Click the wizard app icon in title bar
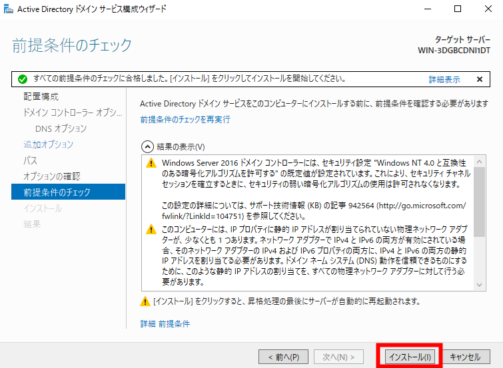The image size is (503, 368). point(9,9)
